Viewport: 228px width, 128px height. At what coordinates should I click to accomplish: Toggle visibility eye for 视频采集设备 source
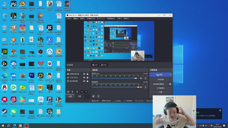click(x=84, y=74)
